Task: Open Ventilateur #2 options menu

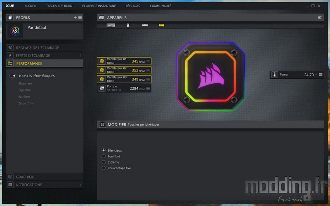Action: [x=148, y=70]
